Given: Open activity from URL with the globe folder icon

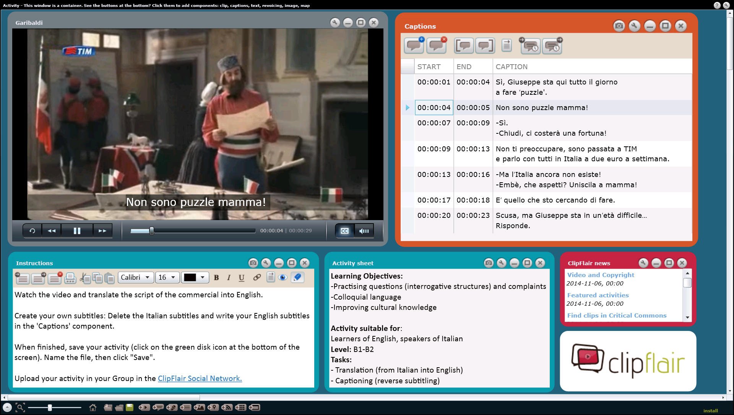Looking at the screenshot, I should point(108,408).
